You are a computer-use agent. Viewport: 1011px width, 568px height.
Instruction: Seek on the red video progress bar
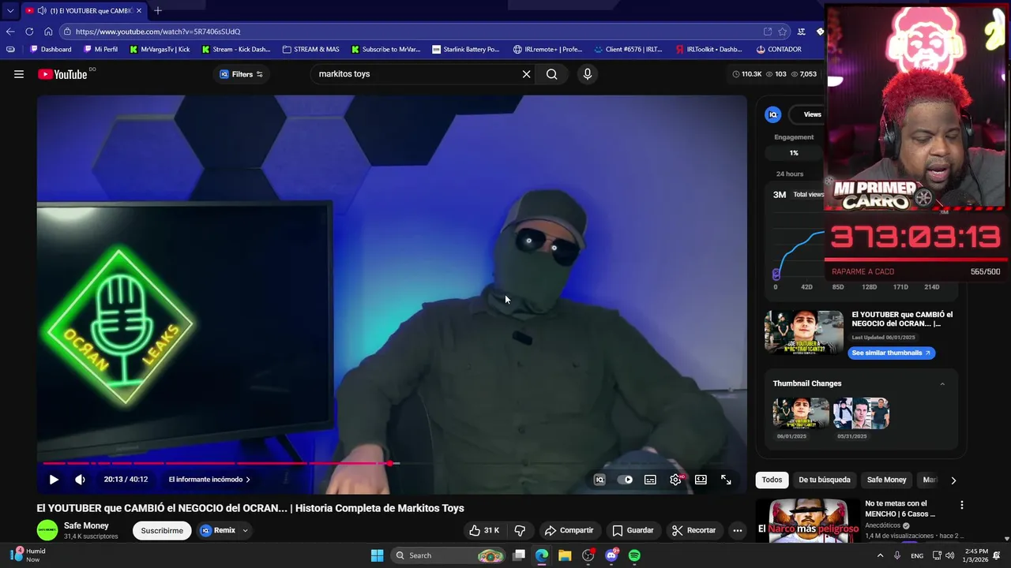(392, 464)
